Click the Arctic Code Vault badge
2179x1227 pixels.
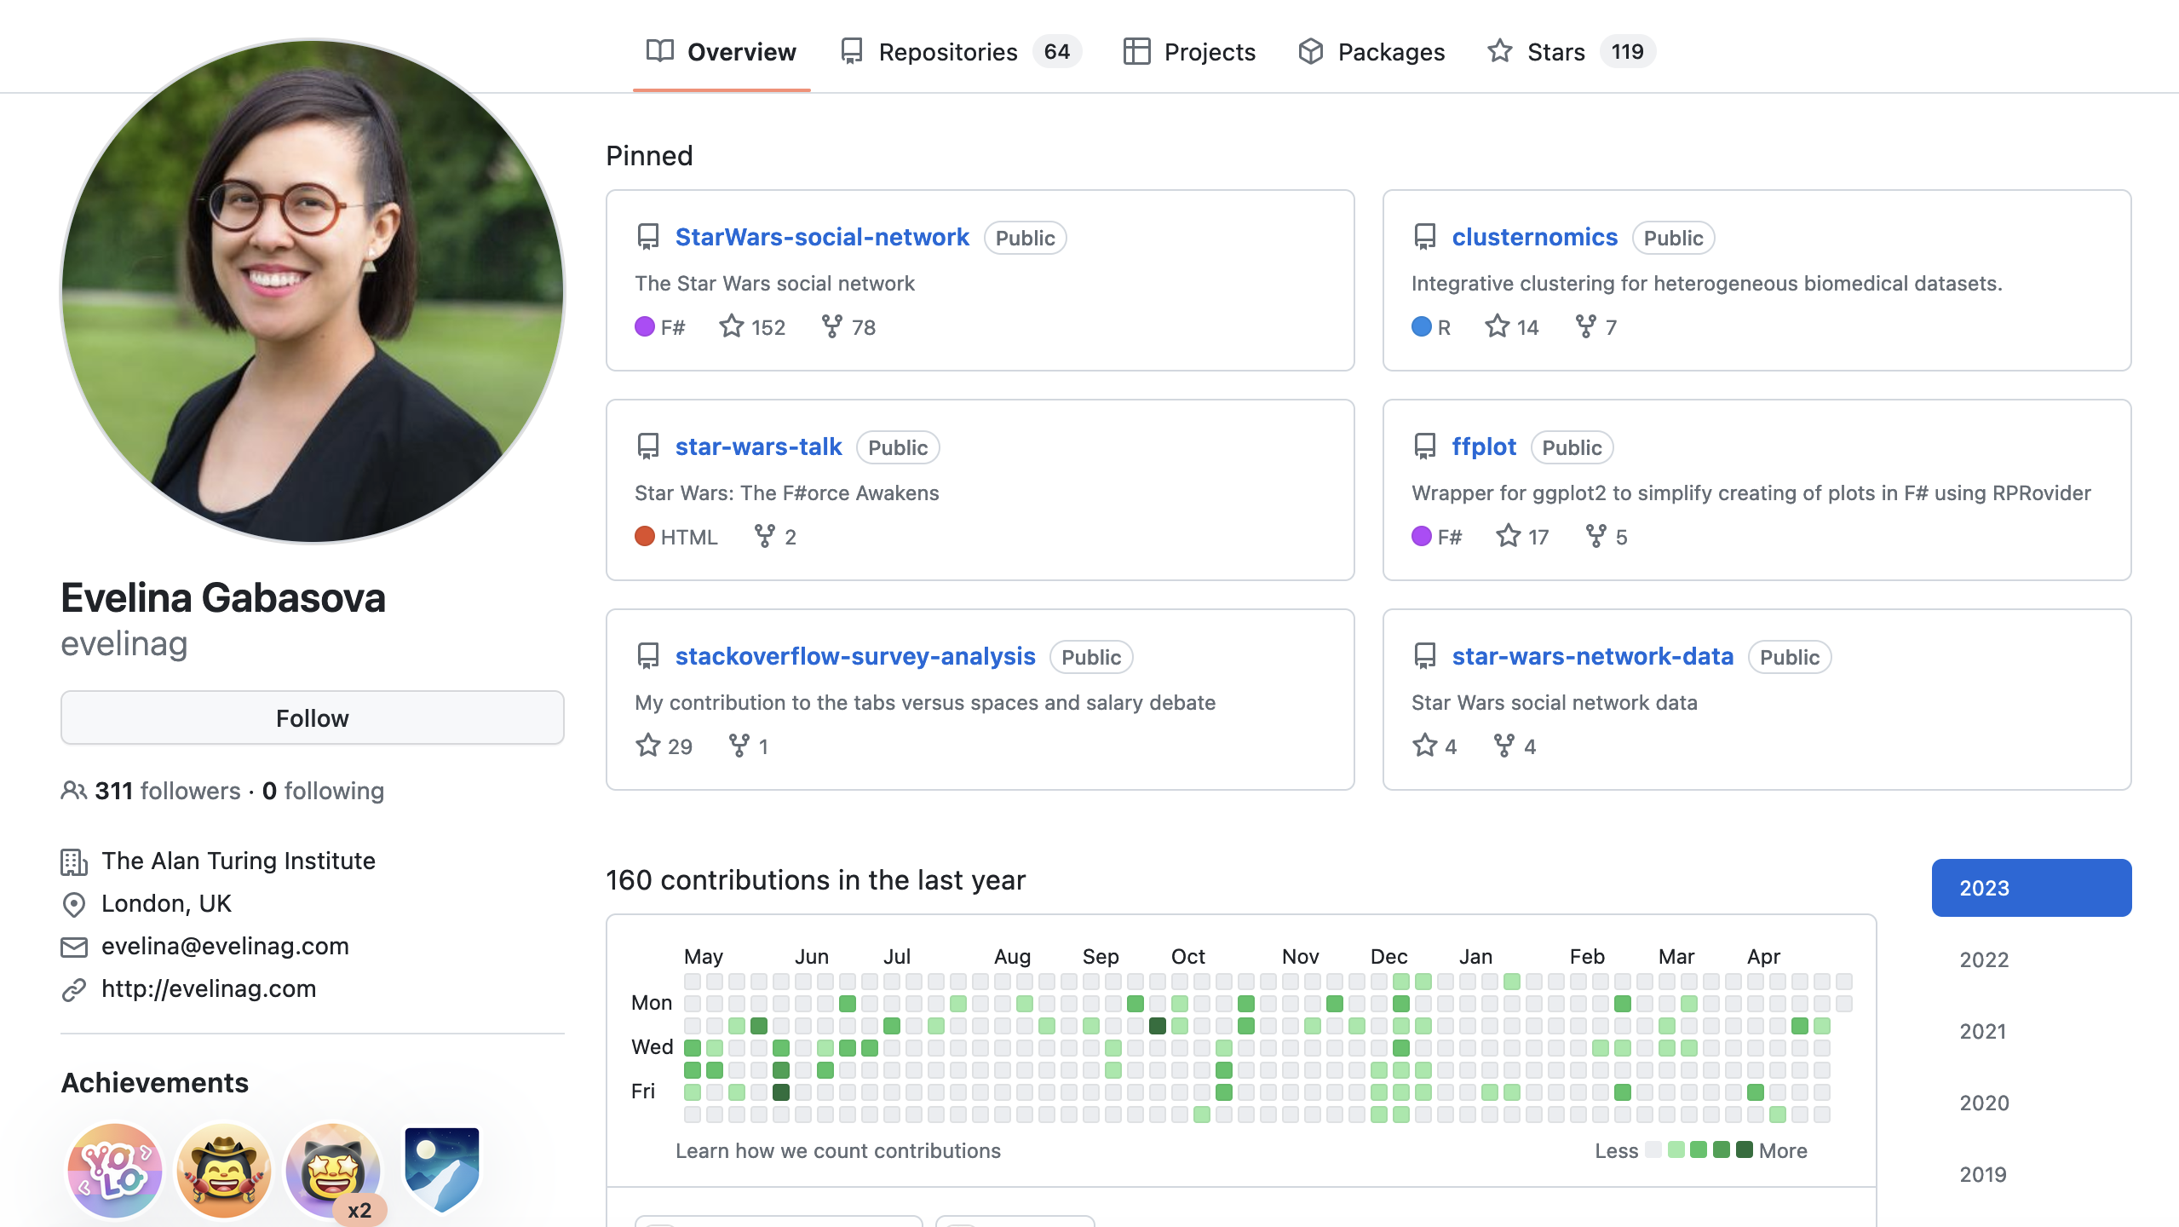[442, 1168]
